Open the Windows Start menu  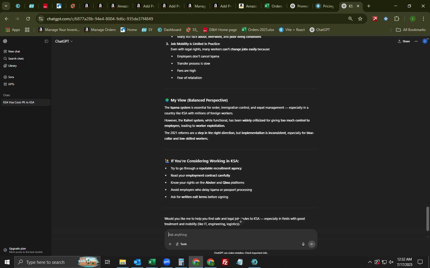(x=7, y=262)
